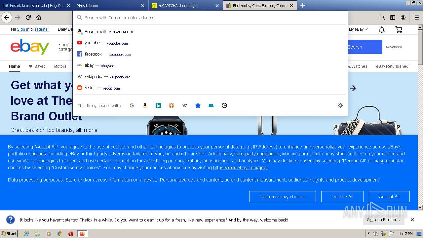423x238 pixels.
Task: Click Accept All cookies button
Action: tap(389, 197)
